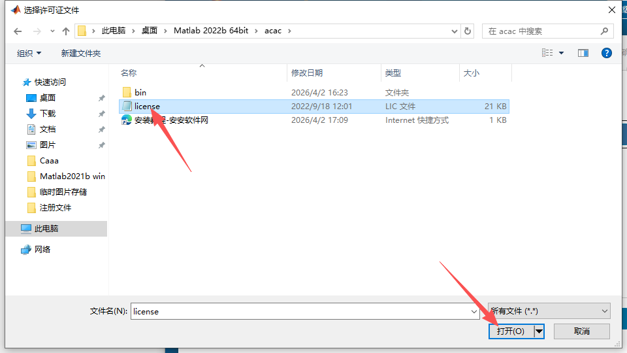Select 此电脑 in the address path
The image size is (627, 353).
pos(114,31)
